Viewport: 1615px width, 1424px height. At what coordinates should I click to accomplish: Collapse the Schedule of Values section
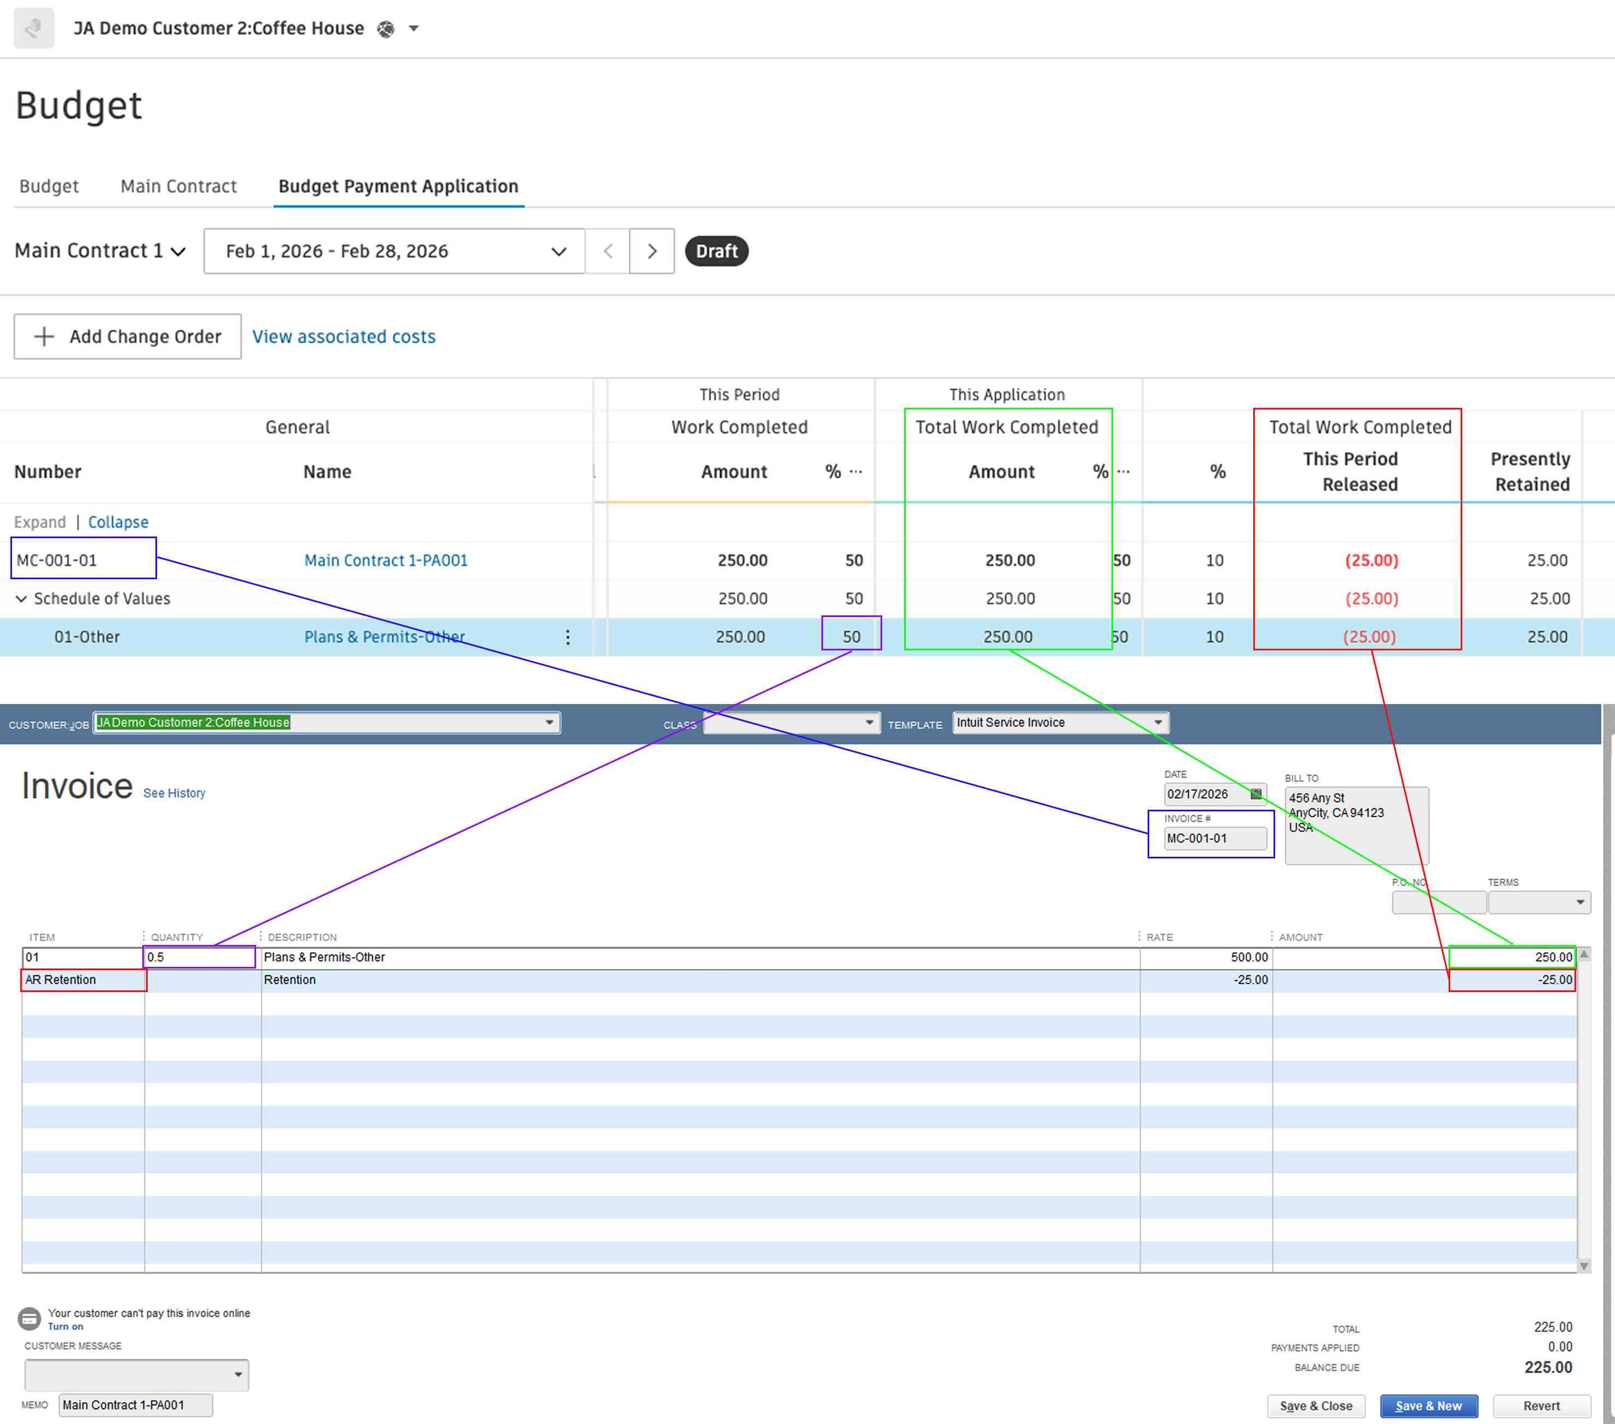(x=21, y=598)
